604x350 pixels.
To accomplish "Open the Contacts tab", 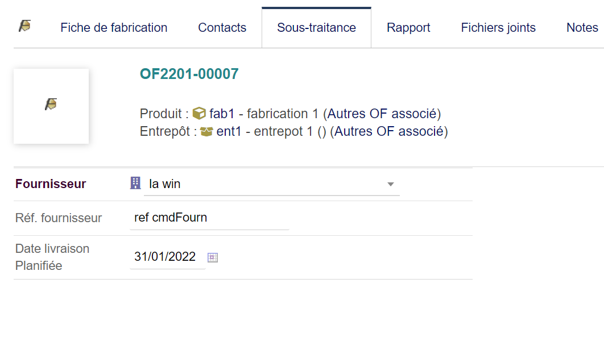I will pos(222,28).
